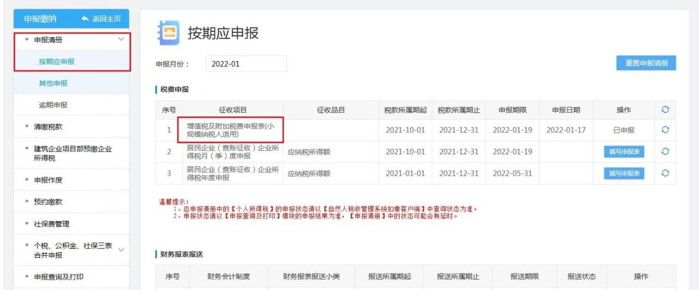
Task: Click the 按期应申报 page title icon
Action: coord(167,34)
